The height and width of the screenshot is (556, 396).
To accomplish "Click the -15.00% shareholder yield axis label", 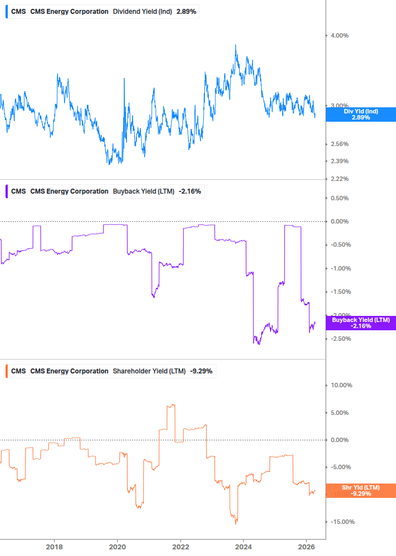I will (342, 522).
